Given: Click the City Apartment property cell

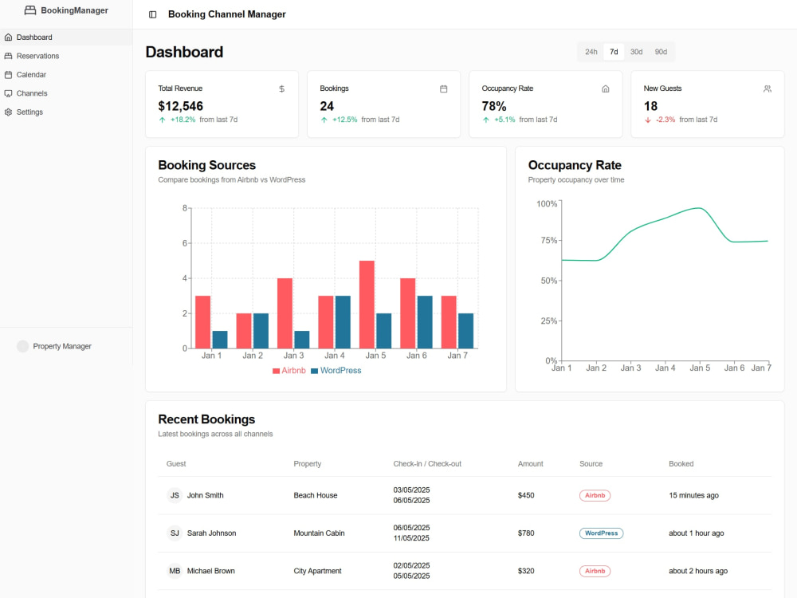Looking at the screenshot, I should 318,571.
